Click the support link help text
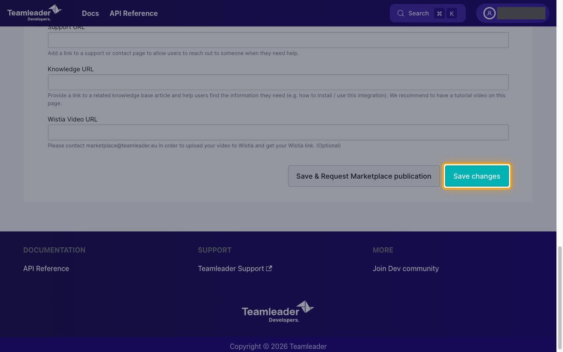Screen dimensions: 563x352 point(173,53)
